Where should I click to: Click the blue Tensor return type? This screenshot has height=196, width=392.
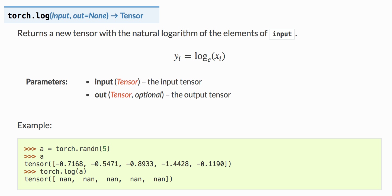[131, 16]
